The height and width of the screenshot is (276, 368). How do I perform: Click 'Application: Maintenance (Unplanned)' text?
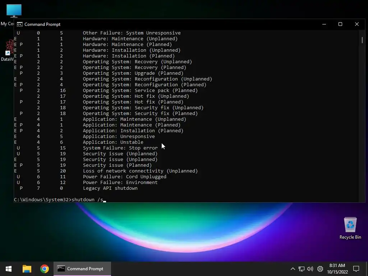(x=134, y=119)
